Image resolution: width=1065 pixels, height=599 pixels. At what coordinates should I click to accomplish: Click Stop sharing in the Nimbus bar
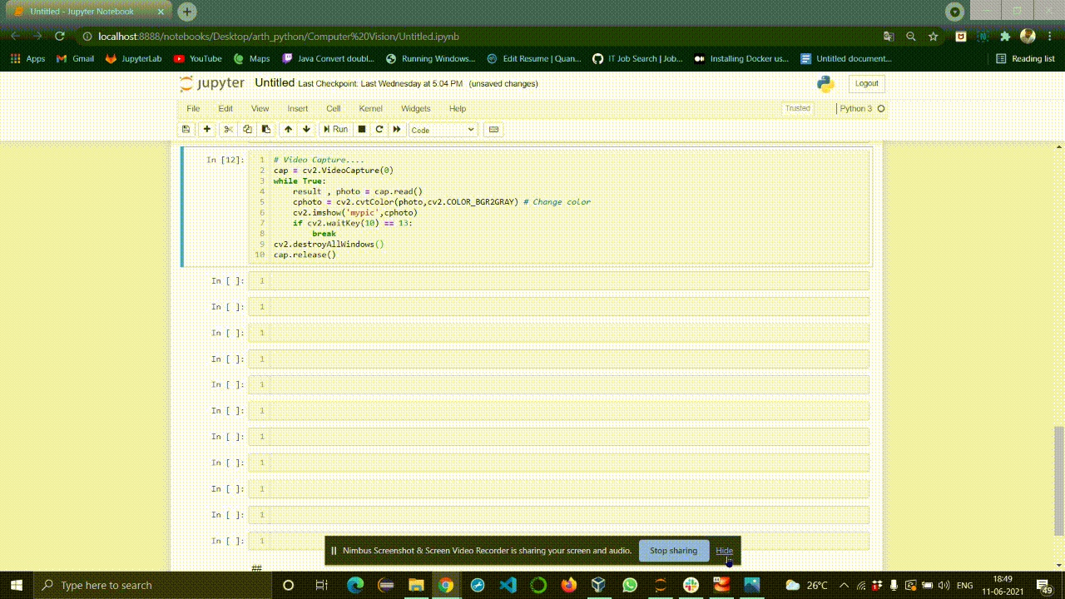[673, 551]
